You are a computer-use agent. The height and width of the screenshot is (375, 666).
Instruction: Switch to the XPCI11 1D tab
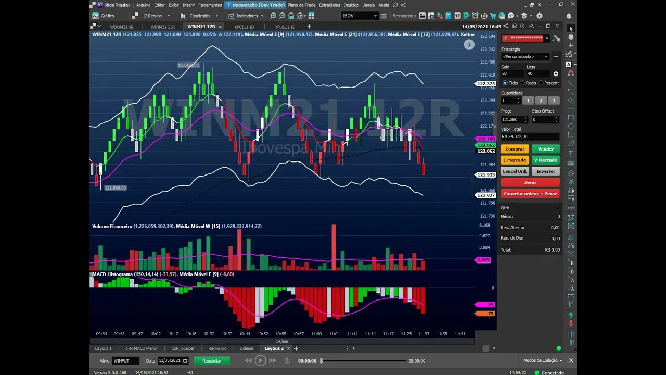244,26
